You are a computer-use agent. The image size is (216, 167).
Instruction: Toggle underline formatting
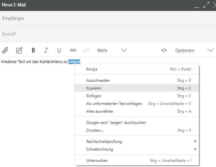59,50
